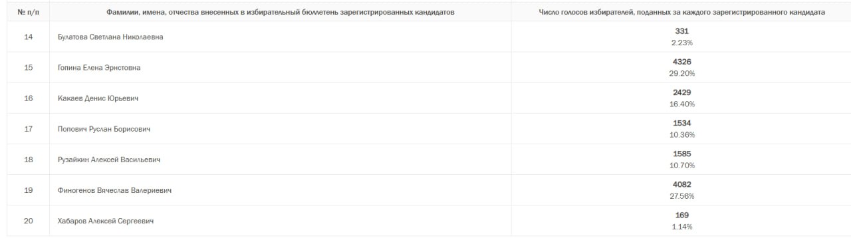Image resolution: width=851 pixels, height=242 pixels.
Task: Select candidate Гопина Елена Эрнстовна
Action: (x=99, y=68)
